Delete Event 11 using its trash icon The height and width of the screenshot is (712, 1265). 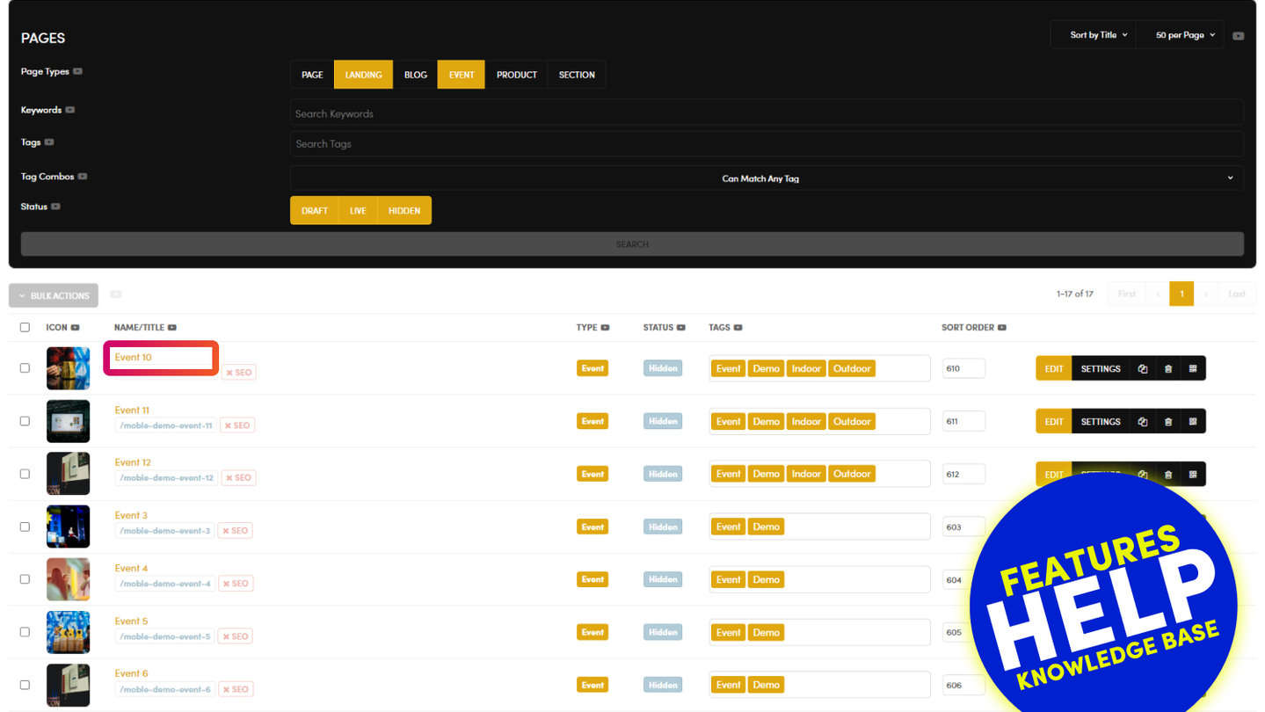coord(1167,422)
